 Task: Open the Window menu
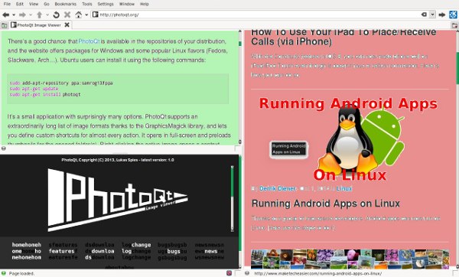click(127, 4)
